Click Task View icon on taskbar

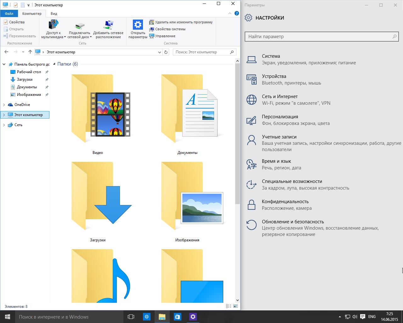[131, 317]
